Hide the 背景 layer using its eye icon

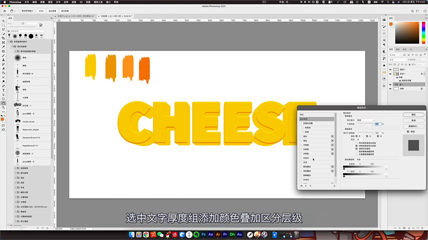[x=391, y=89]
